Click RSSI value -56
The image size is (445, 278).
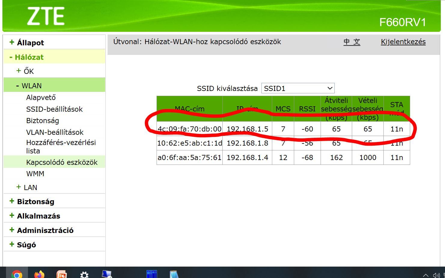click(307, 143)
